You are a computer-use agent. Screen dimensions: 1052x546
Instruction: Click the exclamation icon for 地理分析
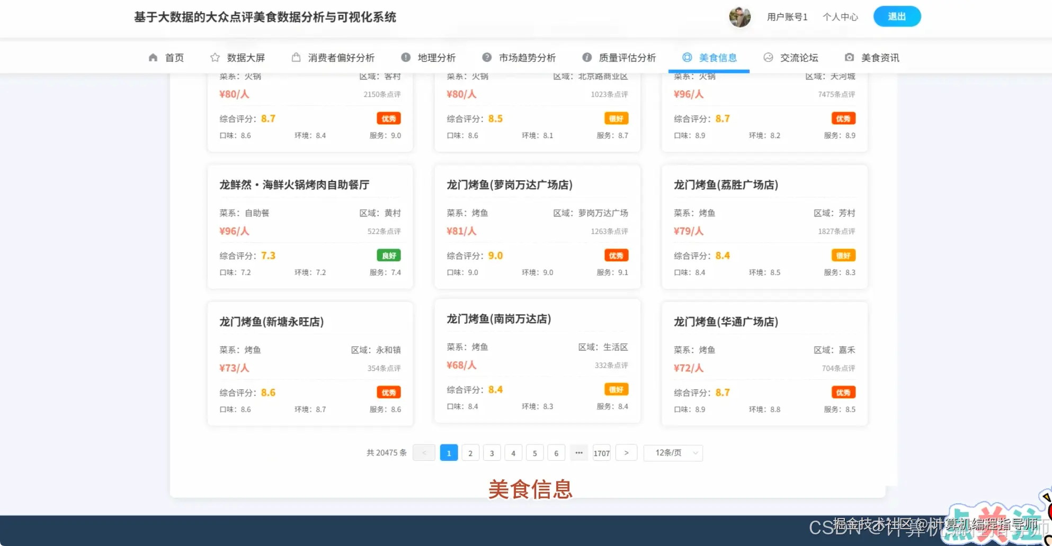(405, 57)
